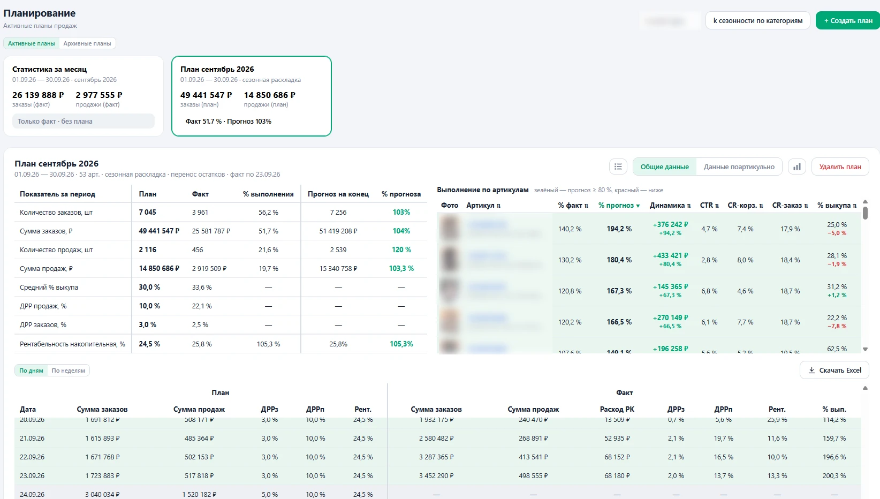This screenshot has width=880, height=499.
Task: Sort by the % выкупа column
Action: click(x=837, y=206)
